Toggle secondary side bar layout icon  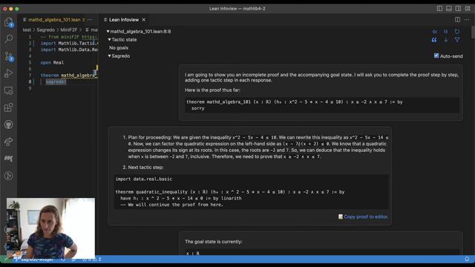pos(459,8)
